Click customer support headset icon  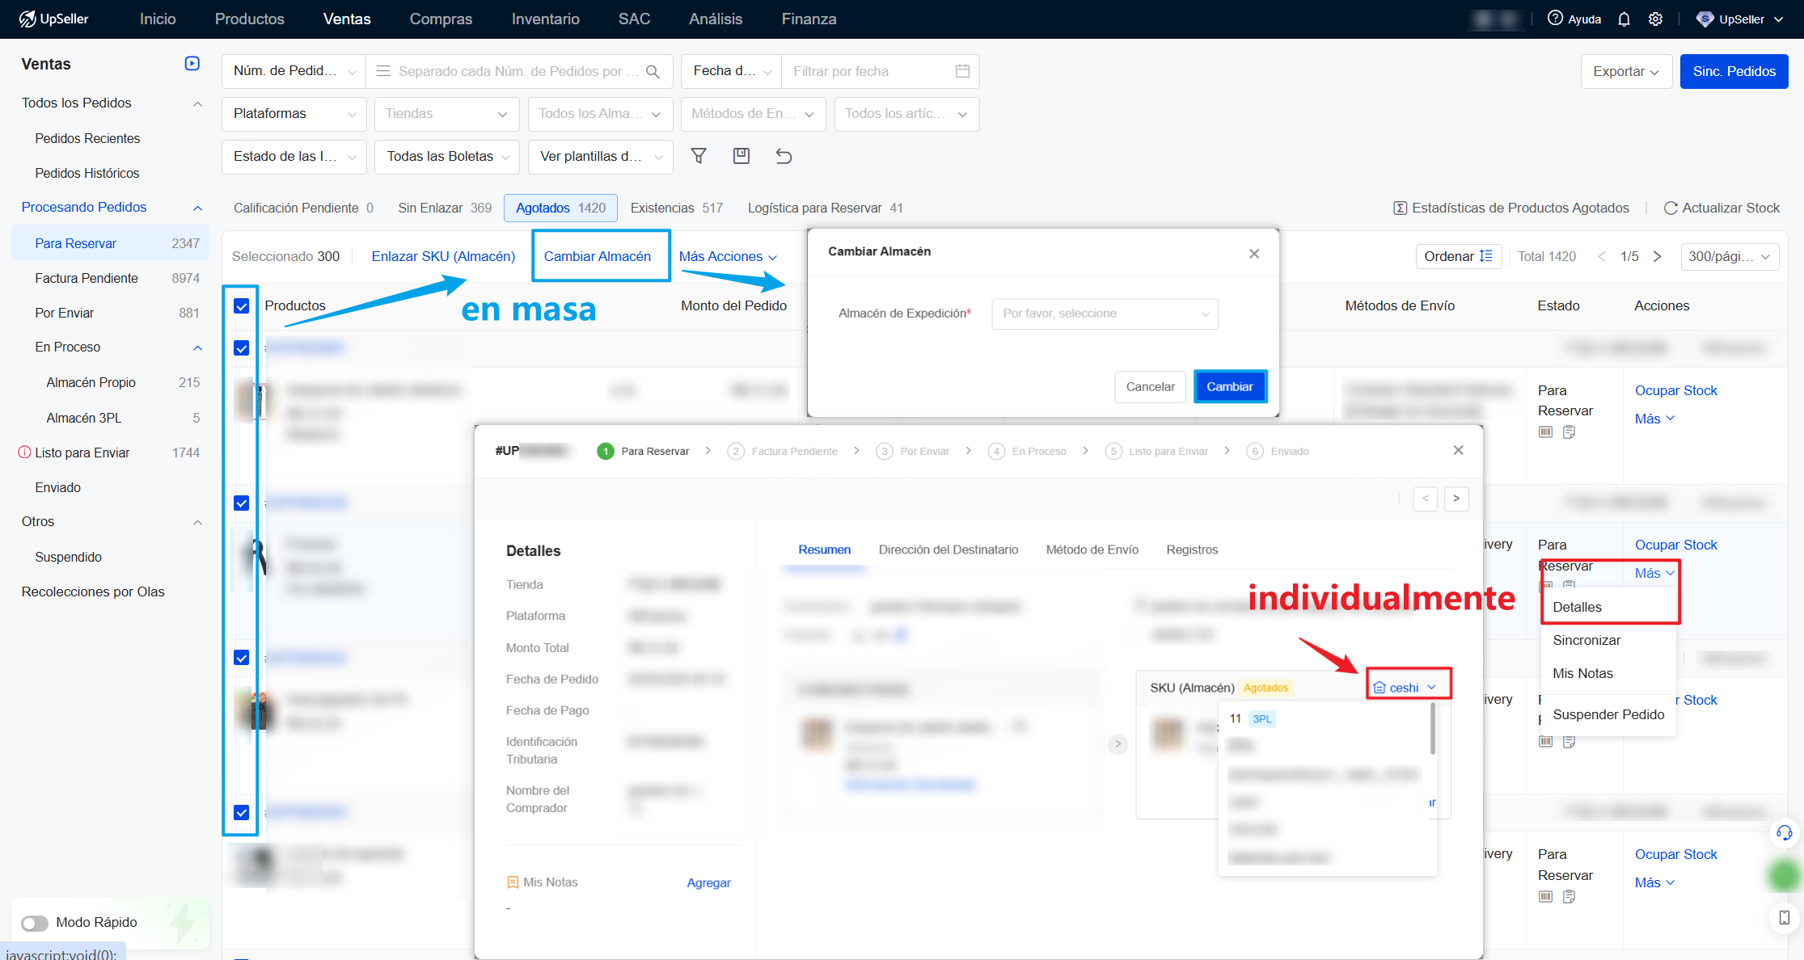1784,833
